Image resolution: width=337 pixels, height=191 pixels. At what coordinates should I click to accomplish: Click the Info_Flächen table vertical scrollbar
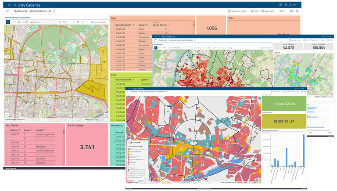click(64, 147)
